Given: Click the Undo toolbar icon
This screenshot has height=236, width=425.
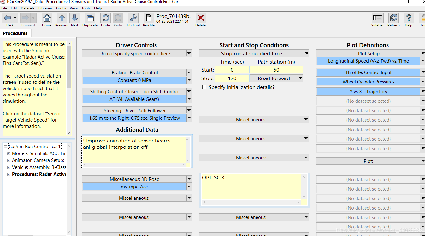Looking at the screenshot, I should click(105, 18).
